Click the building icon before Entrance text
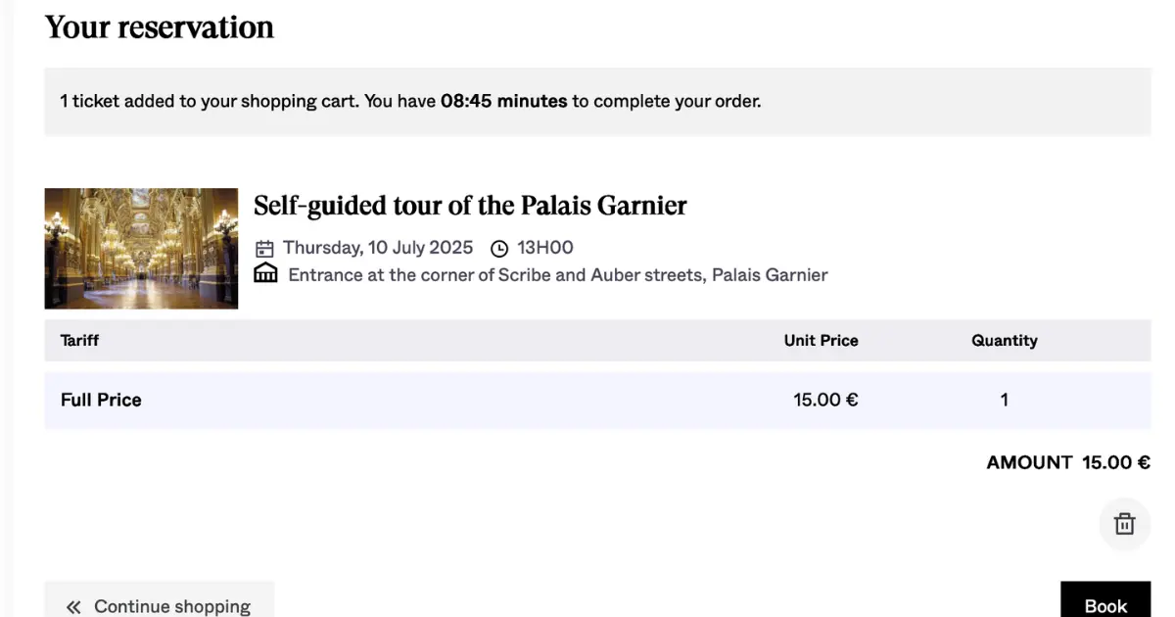 click(265, 274)
